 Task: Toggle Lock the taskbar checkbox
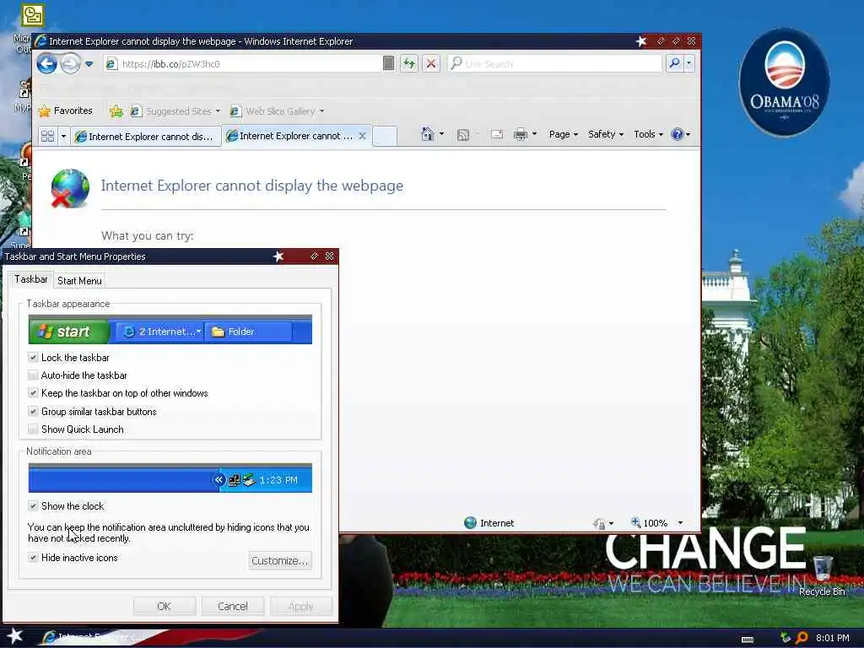[x=33, y=357]
